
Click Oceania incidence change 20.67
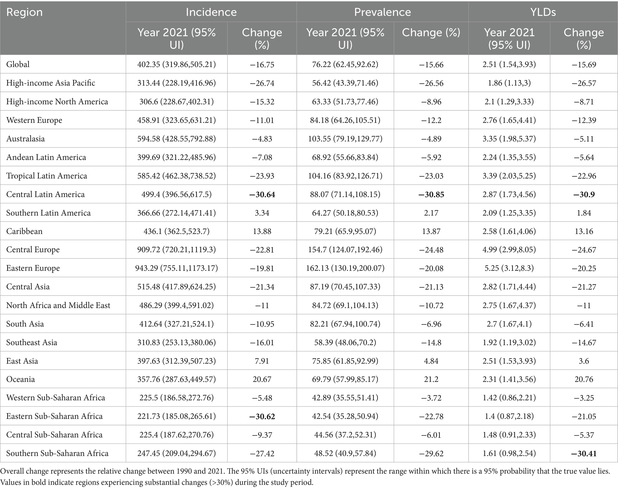[x=262, y=379]
